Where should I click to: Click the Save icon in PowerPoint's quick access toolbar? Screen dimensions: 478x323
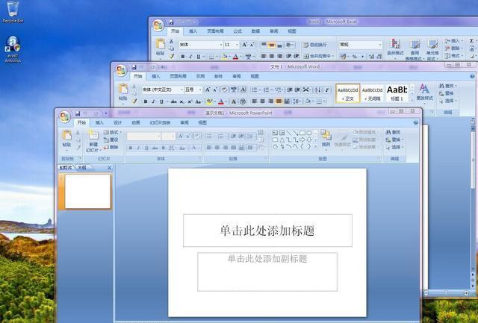click(78, 113)
